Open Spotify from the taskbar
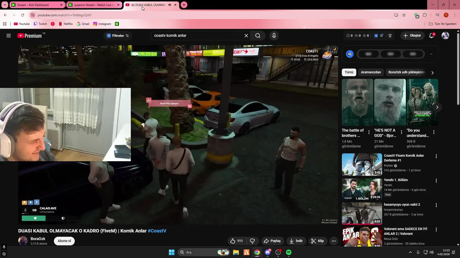Screen dimensions: 460x258 tap(289, 252)
